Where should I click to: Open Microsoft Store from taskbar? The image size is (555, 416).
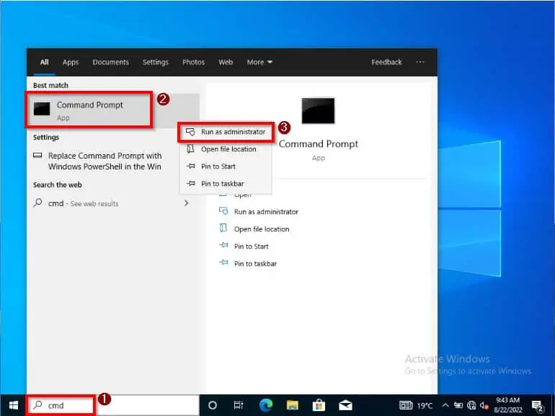(x=319, y=405)
